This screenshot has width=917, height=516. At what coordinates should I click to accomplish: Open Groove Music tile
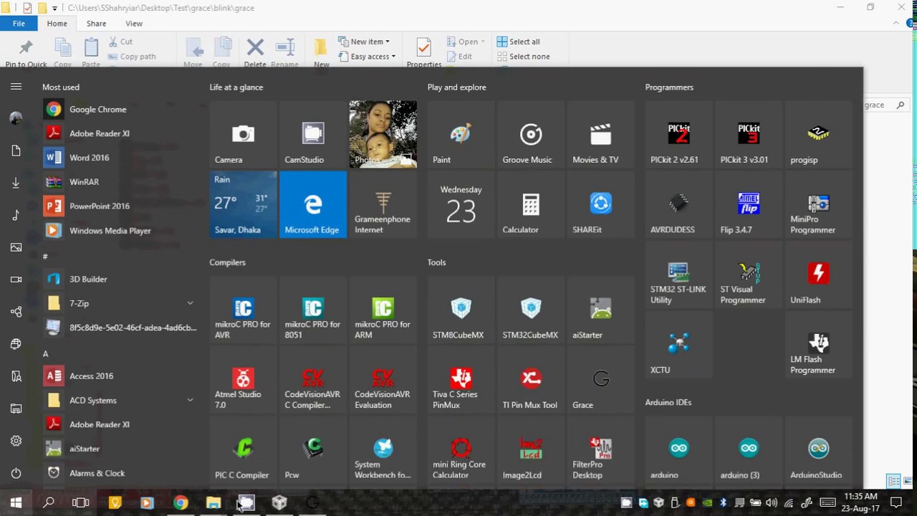pyautogui.click(x=531, y=134)
